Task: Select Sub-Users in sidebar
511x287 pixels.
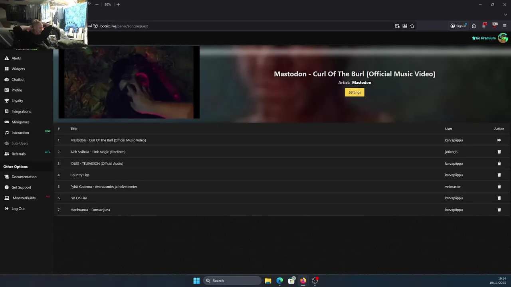Action: (20, 143)
